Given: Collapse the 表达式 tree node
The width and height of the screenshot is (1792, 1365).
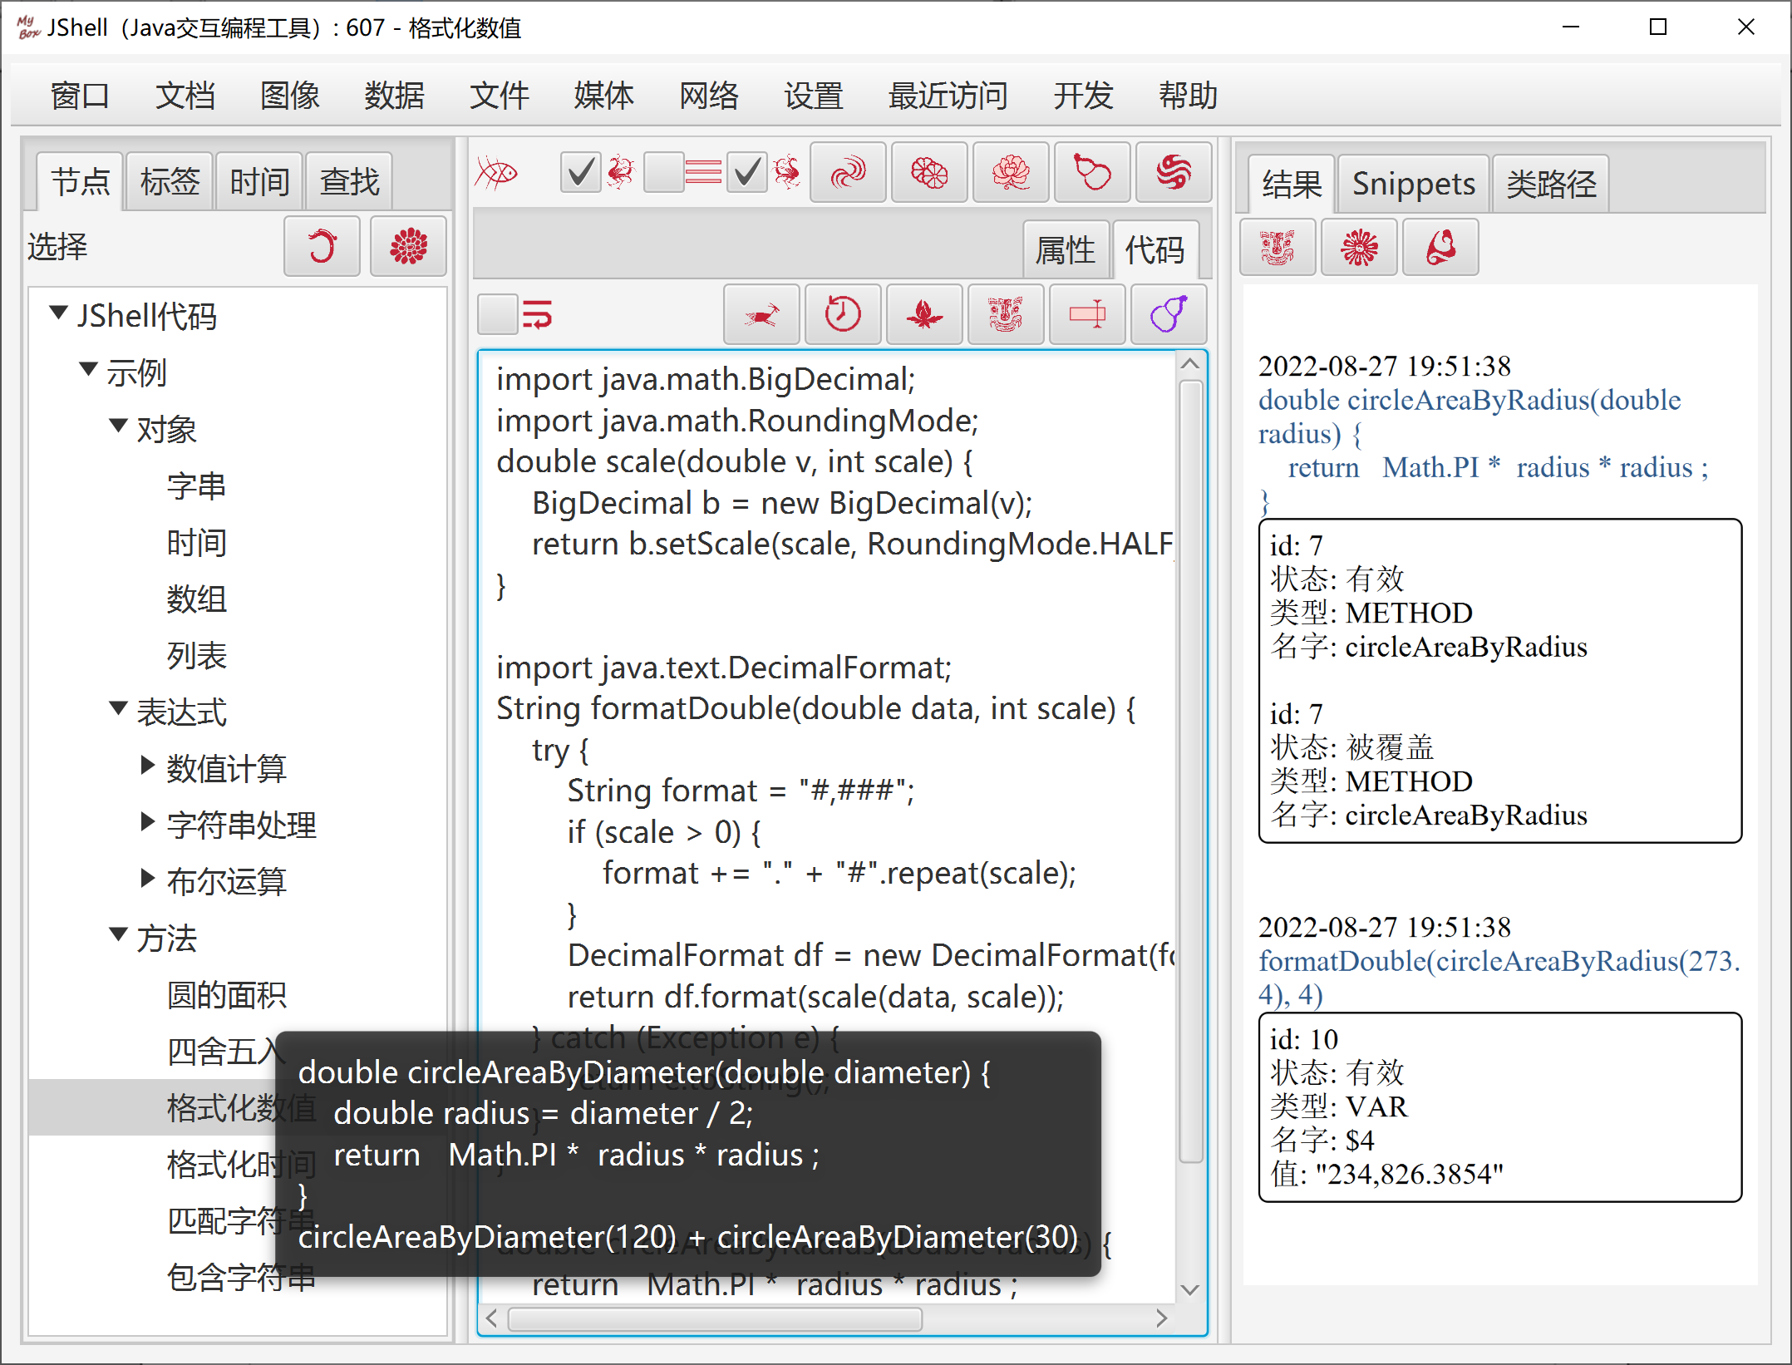Looking at the screenshot, I should (x=118, y=708).
